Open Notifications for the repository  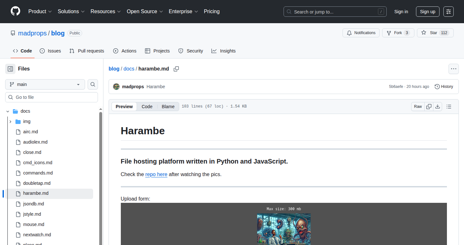click(361, 33)
